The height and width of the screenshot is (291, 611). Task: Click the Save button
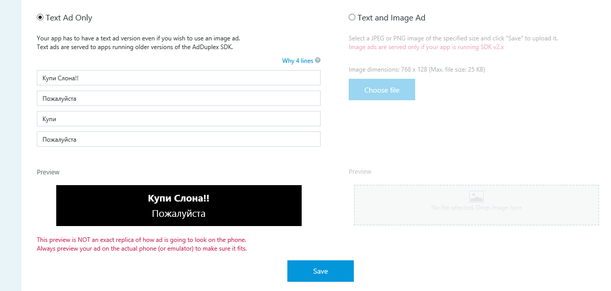[x=320, y=271]
